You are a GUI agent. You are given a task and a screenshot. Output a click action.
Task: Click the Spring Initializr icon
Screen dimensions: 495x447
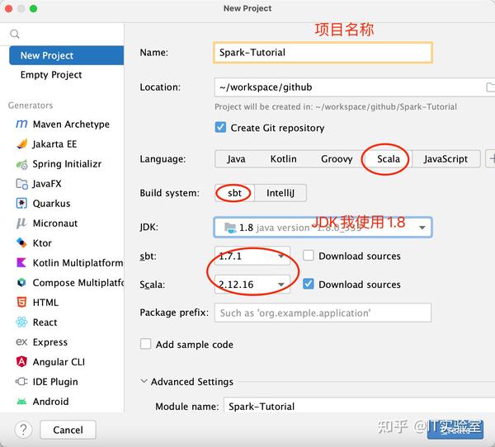(x=21, y=164)
